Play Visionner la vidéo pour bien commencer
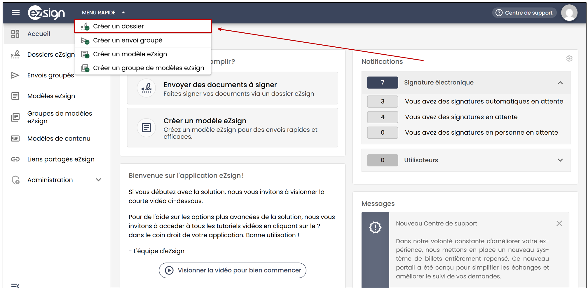The width and height of the screenshot is (588, 290). coord(232,270)
